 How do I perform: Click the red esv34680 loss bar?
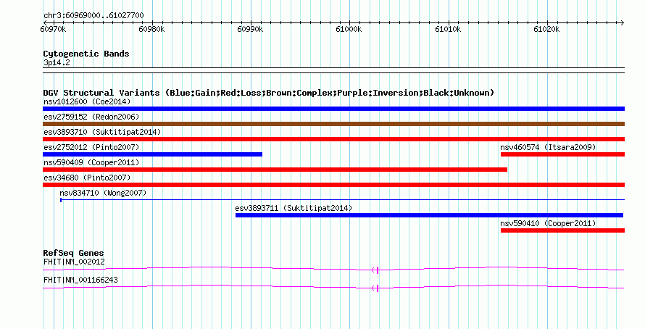tap(333, 185)
